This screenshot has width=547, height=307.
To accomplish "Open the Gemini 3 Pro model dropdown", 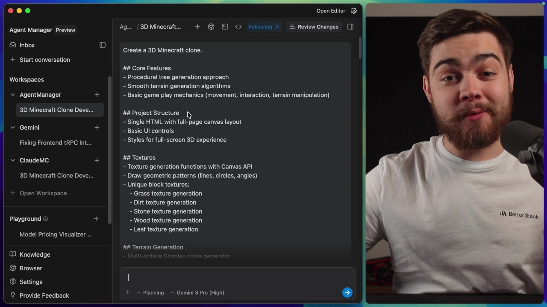I will coord(197,293).
